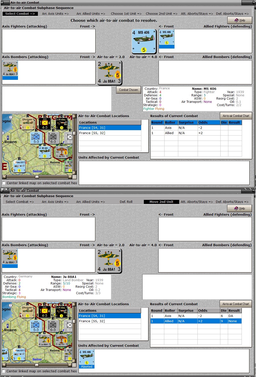Click Ju 88A1 counter on lower map
This screenshot has height=377, width=256.
45,340
